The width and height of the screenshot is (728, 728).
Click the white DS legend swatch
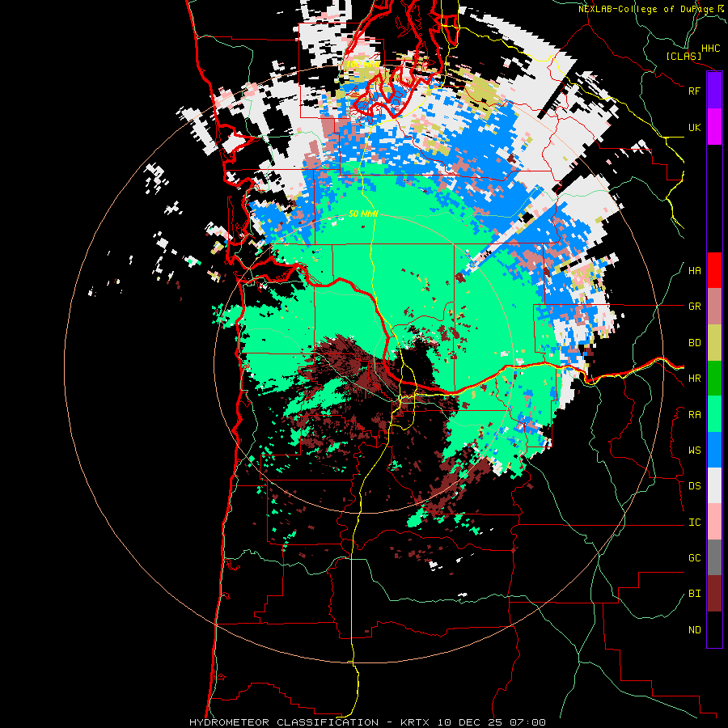tap(714, 485)
